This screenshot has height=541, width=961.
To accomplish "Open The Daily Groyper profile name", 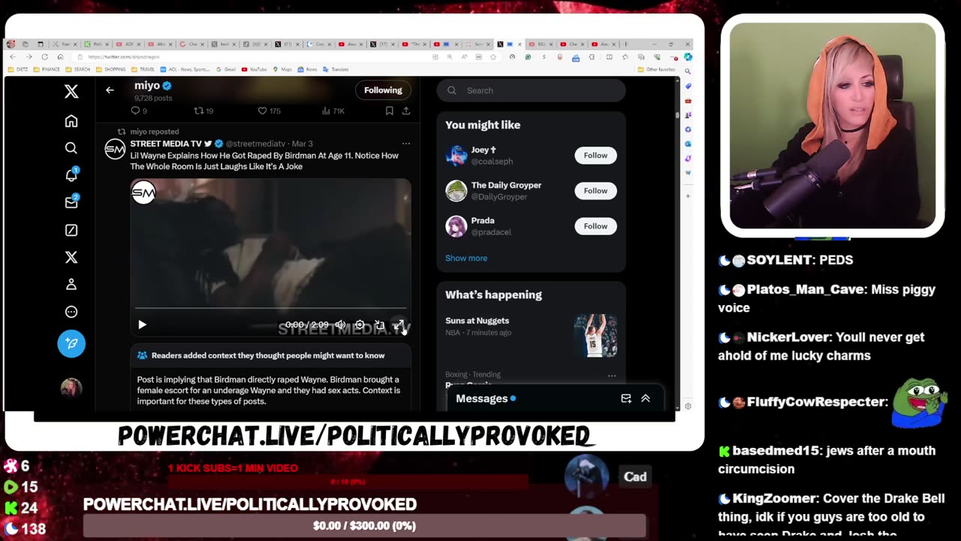I will 506,185.
